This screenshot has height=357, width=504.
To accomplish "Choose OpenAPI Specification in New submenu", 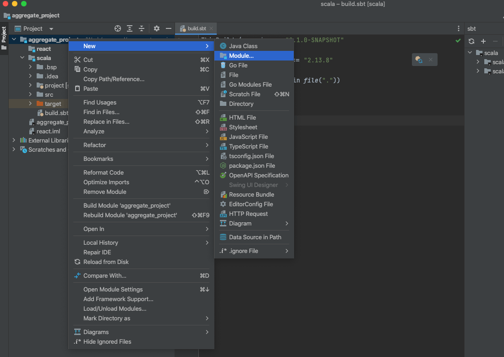I will coord(254,175).
